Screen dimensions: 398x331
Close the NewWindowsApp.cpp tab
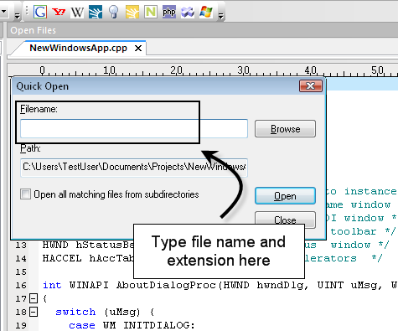138,49
